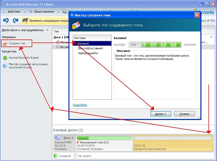This screenshot has width=217, height=161.
Task: Open the Действия menu
Action: tap(14, 12)
